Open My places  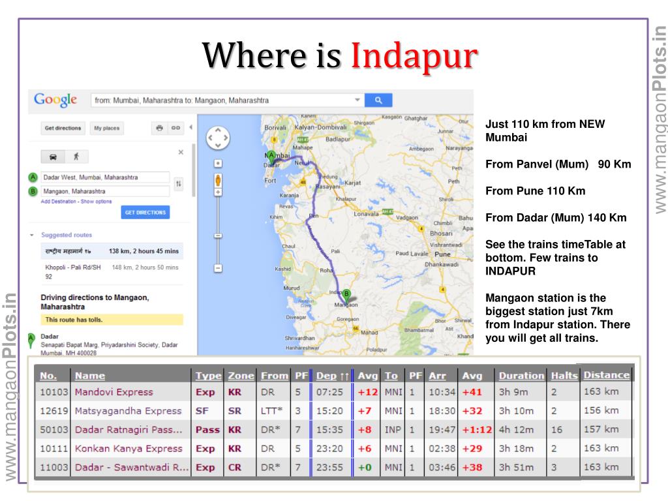click(x=106, y=128)
